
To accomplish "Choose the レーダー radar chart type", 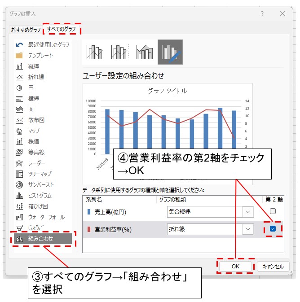I will coord(38,163).
